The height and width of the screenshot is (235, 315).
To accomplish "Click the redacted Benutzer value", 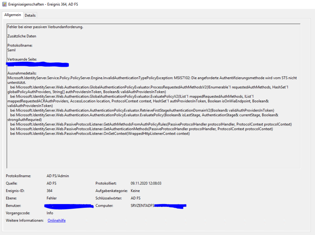I will [69, 206].
